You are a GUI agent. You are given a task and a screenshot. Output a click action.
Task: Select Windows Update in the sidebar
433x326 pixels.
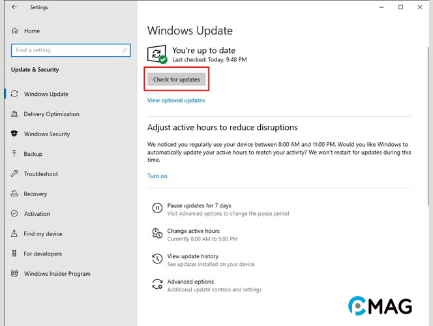pyautogui.click(x=46, y=94)
